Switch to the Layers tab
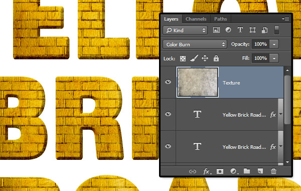 pos(171,19)
